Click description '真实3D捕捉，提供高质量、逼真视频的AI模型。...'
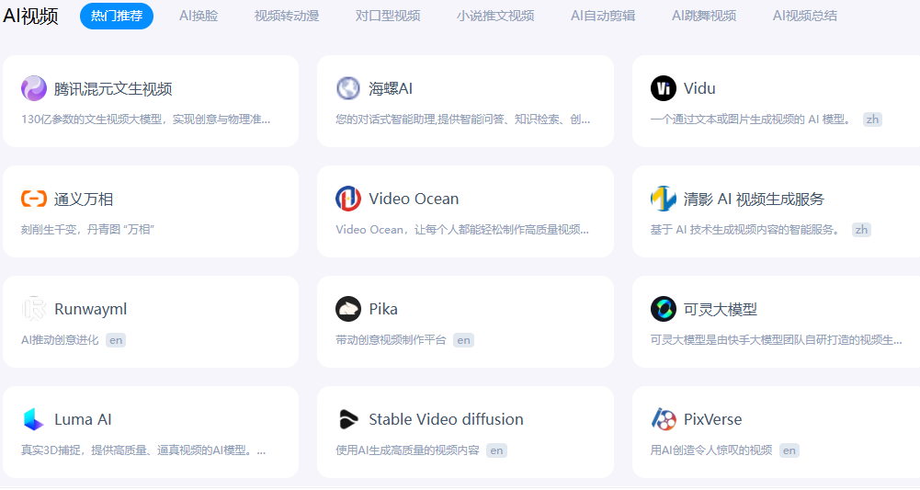 tap(143, 450)
